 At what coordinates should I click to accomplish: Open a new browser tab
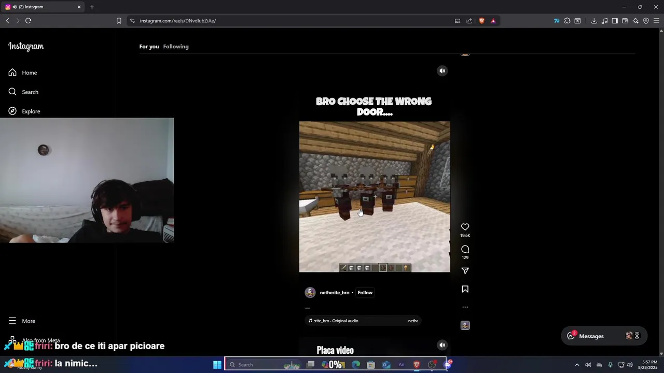click(92, 7)
